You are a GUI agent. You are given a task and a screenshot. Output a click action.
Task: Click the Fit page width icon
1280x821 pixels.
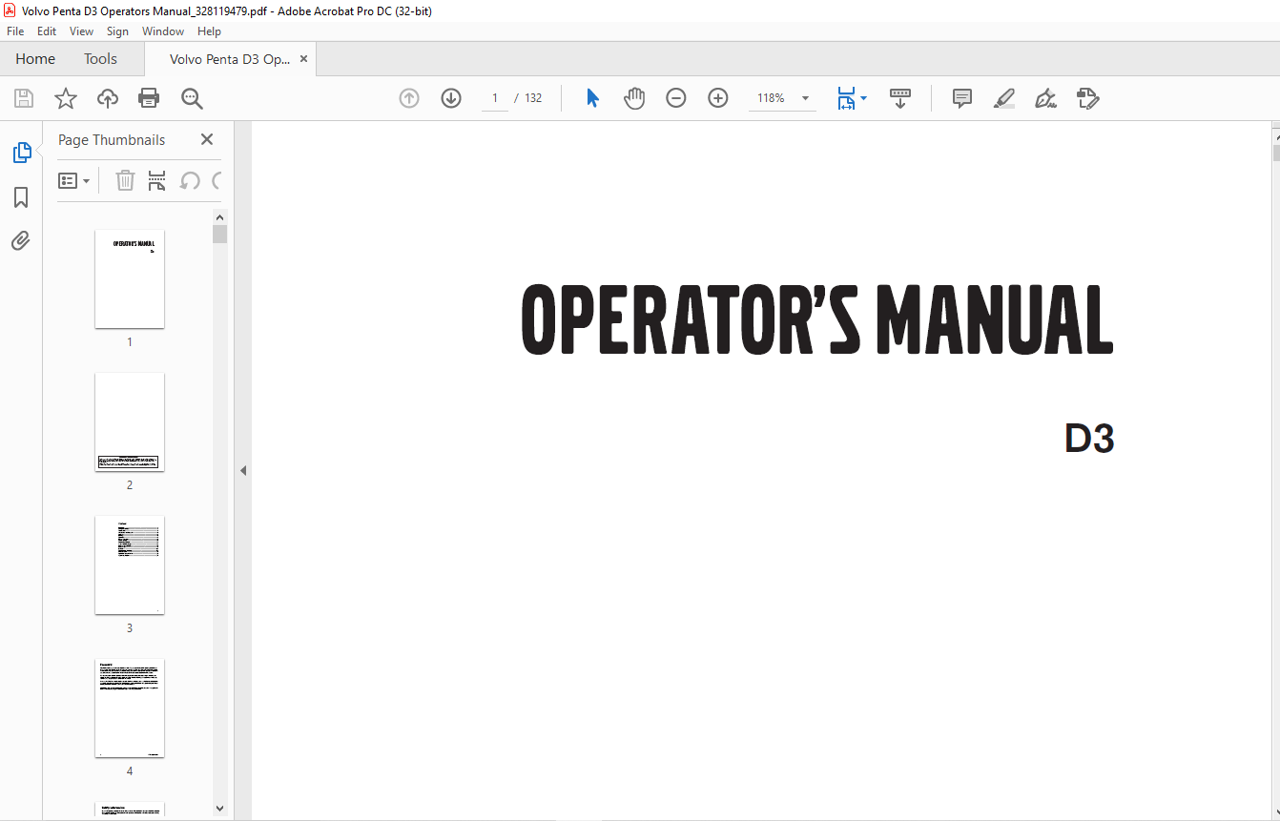tap(846, 98)
